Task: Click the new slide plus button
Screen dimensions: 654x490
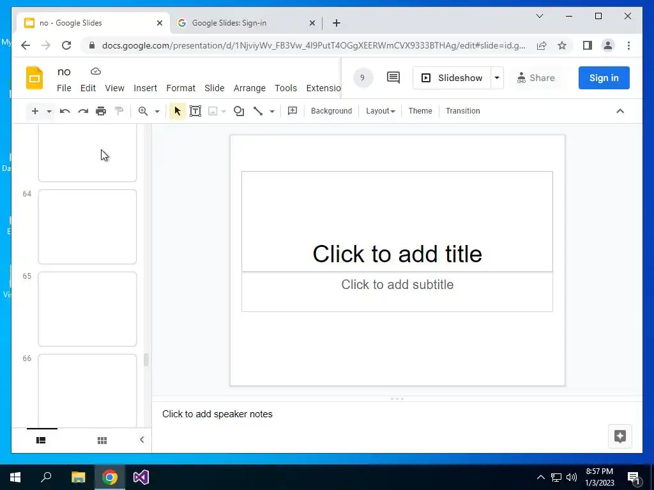Action: 35,111
